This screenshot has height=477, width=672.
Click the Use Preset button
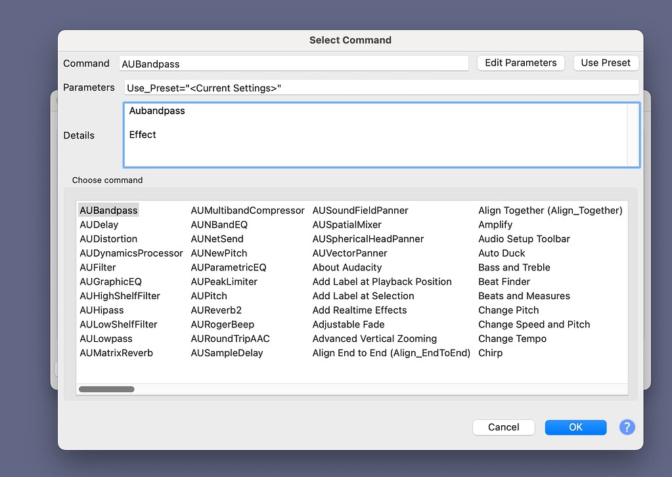tap(606, 62)
